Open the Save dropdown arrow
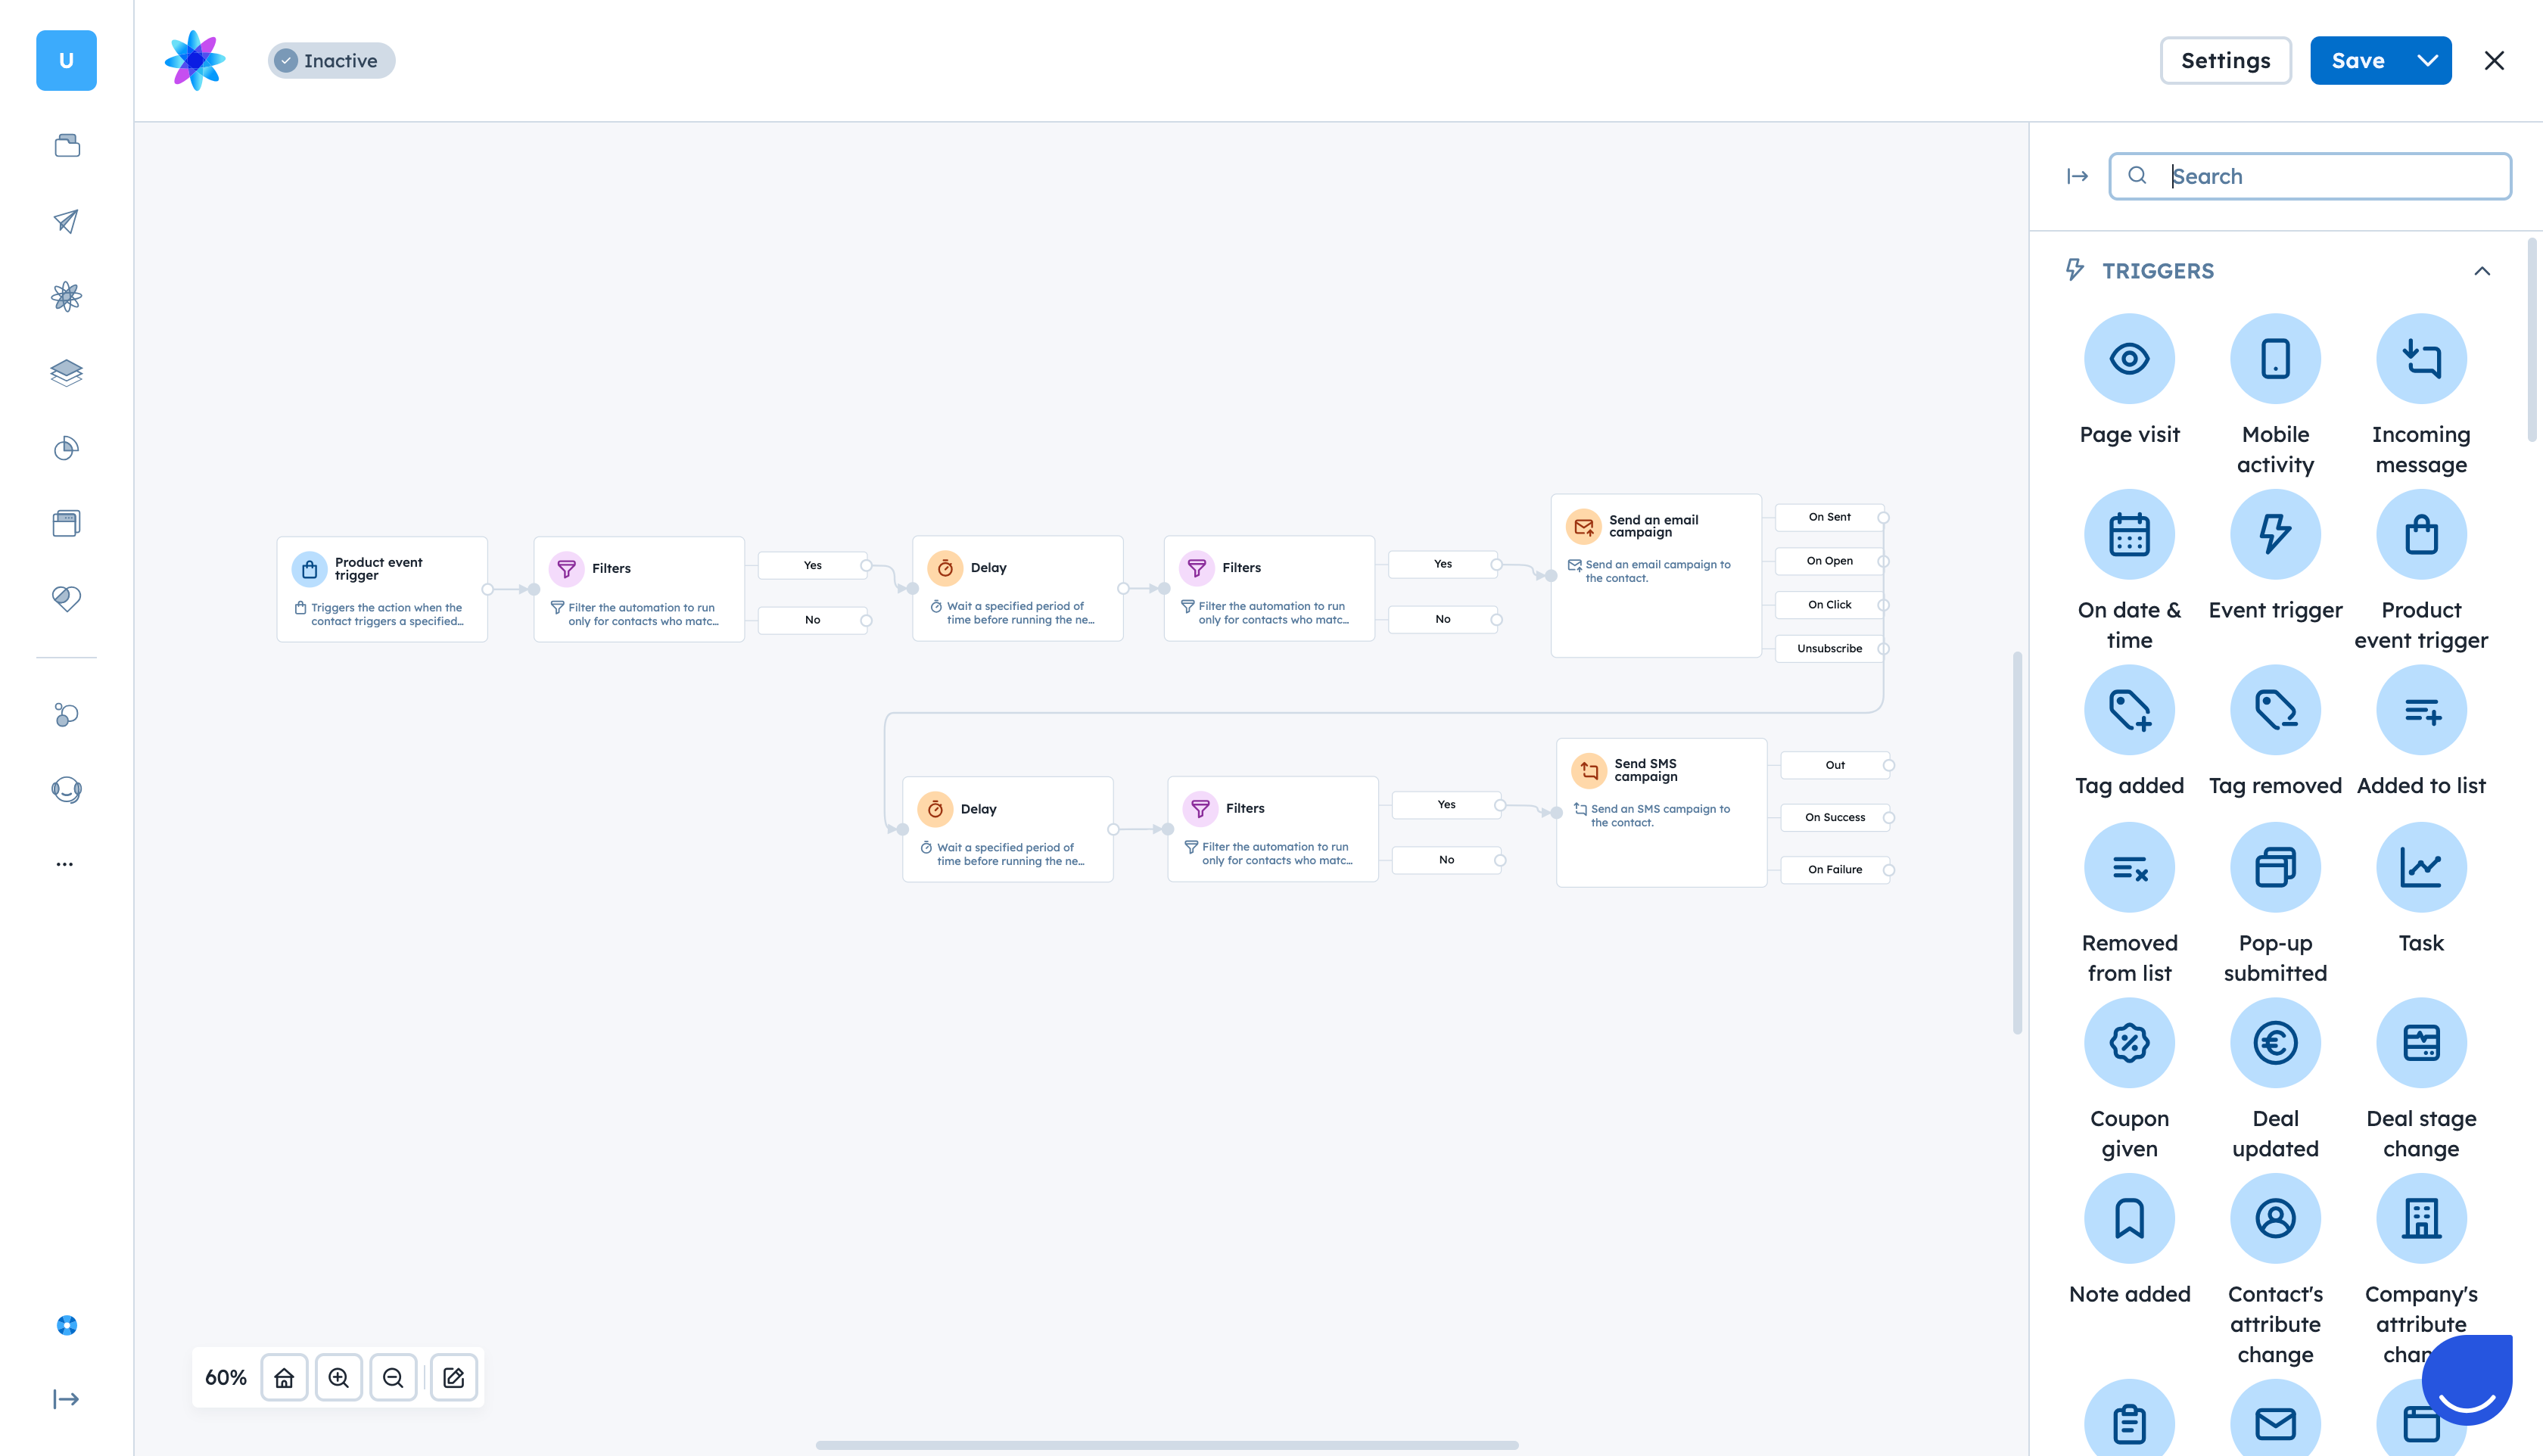The height and width of the screenshot is (1456, 2543). (2427, 61)
